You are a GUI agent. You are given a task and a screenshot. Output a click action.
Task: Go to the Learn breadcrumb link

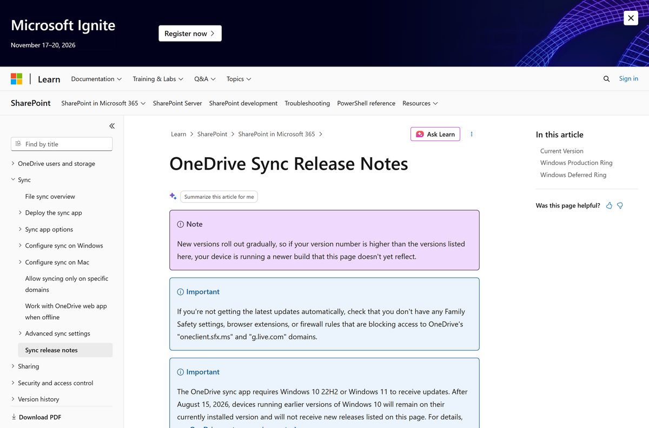tap(178, 134)
